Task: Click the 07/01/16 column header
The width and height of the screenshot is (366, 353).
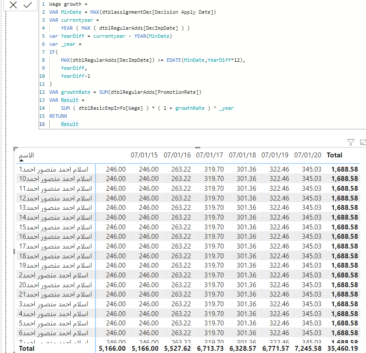Action: tap(177, 155)
